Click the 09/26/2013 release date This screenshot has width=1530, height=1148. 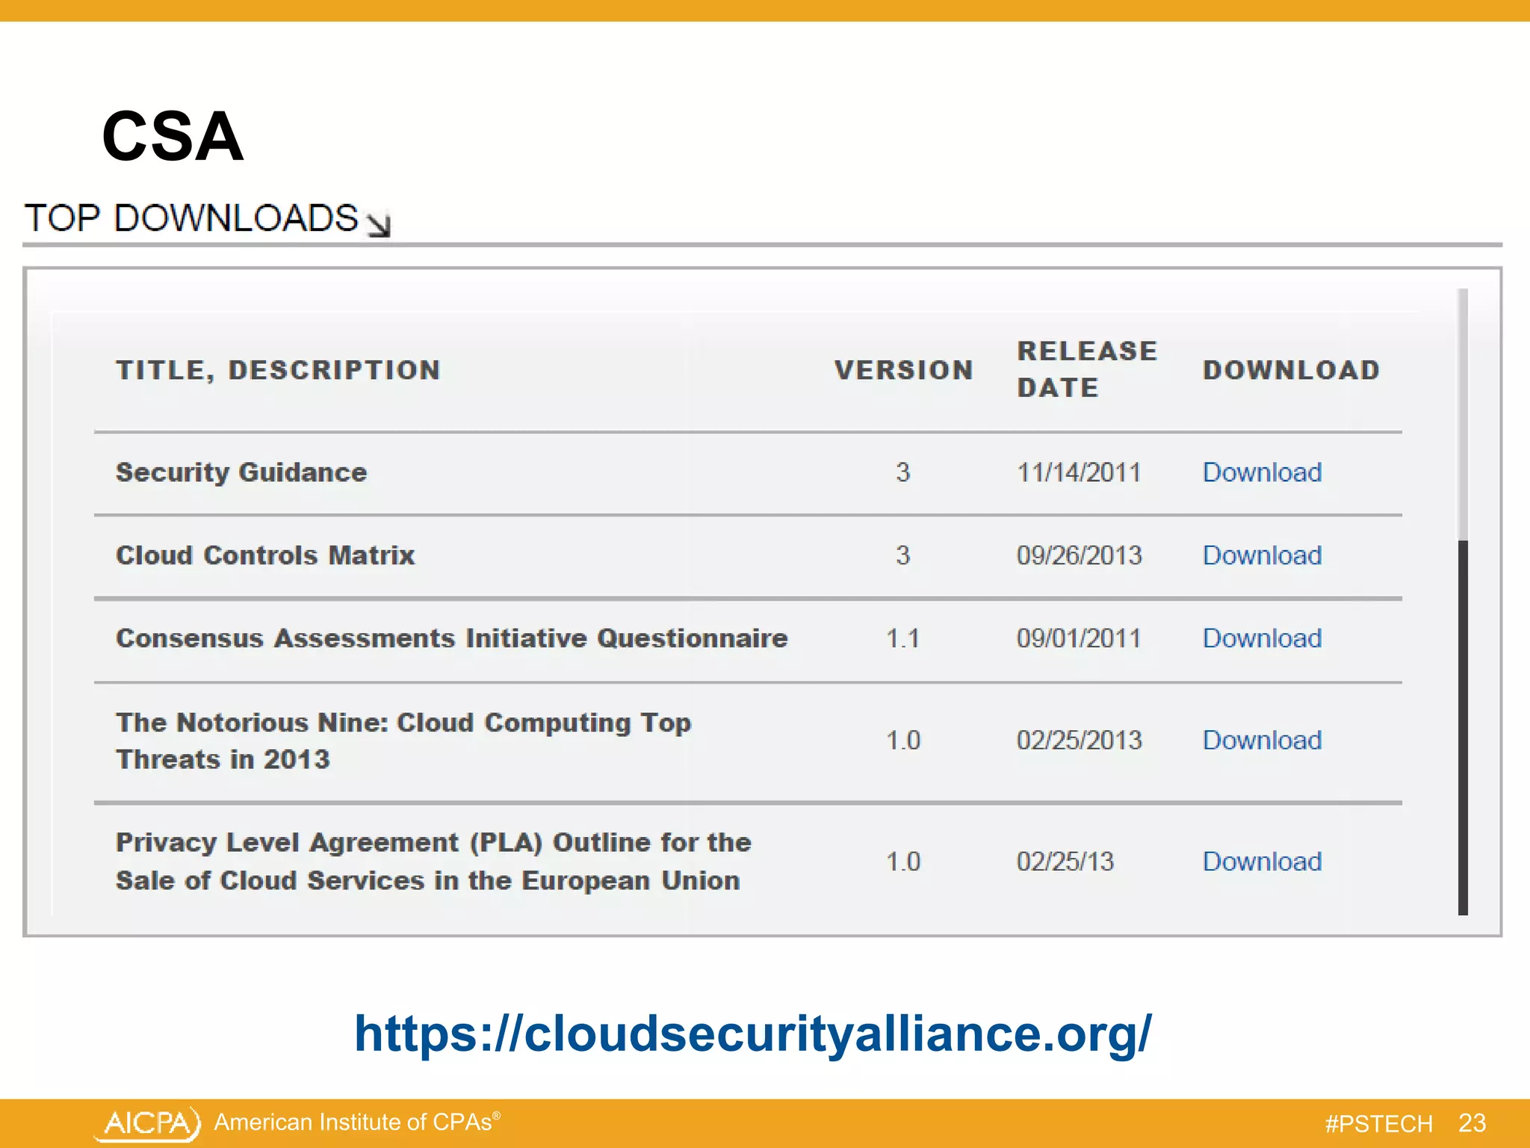1079,555
